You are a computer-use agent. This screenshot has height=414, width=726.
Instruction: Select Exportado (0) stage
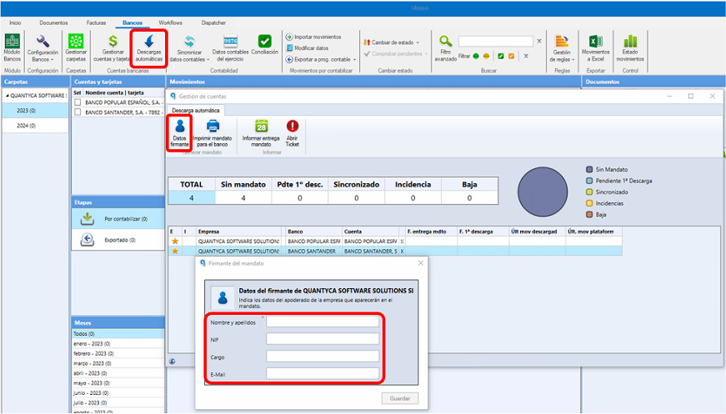pos(118,240)
